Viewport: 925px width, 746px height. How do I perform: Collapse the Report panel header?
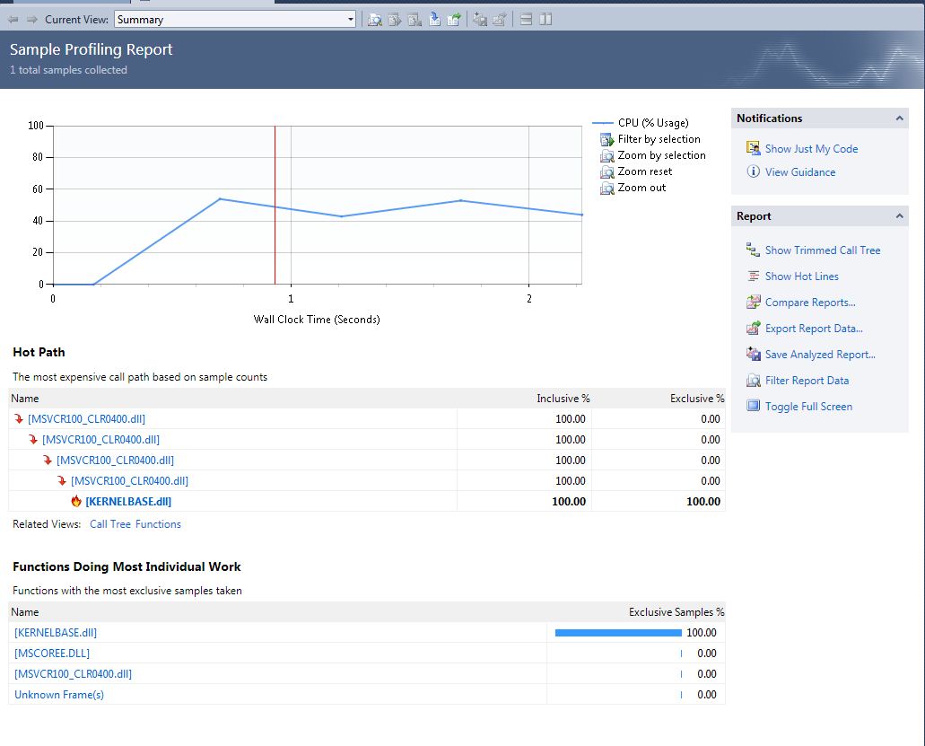tap(899, 216)
